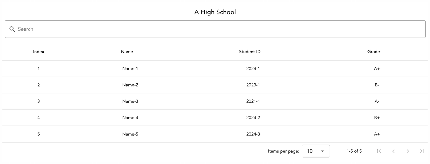The height and width of the screenshot is (164, 430).
Task: Click student ID 2024-3
Action: 253,134
